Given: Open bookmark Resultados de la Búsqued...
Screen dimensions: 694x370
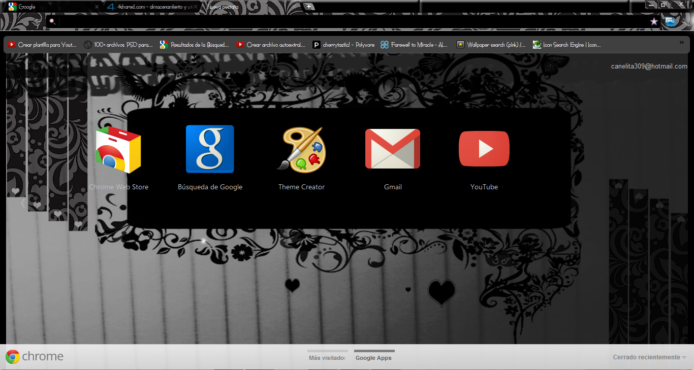Looking at the screenshot, I should 195,45.
